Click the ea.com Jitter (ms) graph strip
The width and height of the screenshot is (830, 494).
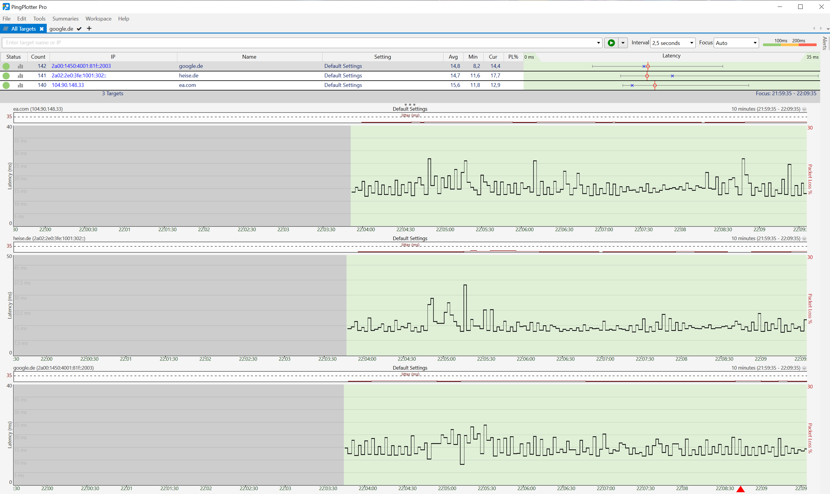pyautogui.click(x=410, y=118)
